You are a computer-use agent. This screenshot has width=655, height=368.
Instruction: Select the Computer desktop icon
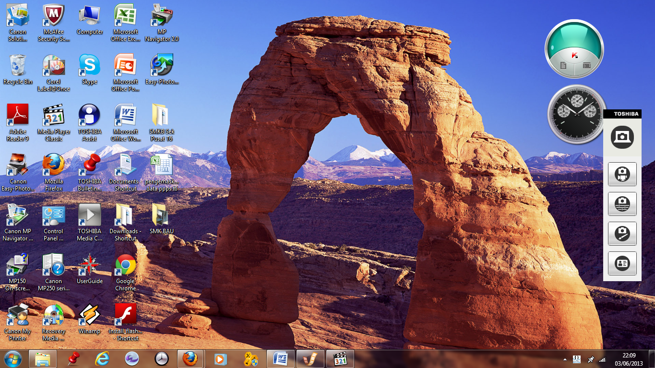click(x=90, y=19)
